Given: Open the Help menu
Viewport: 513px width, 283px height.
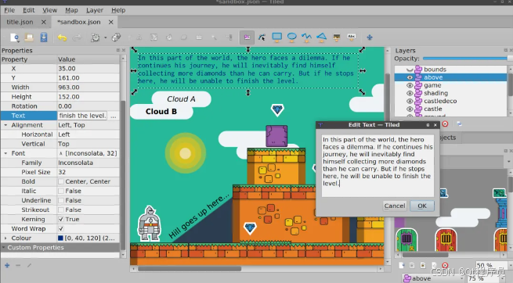Looking at the screenshot, I should (x=118, y=10).
